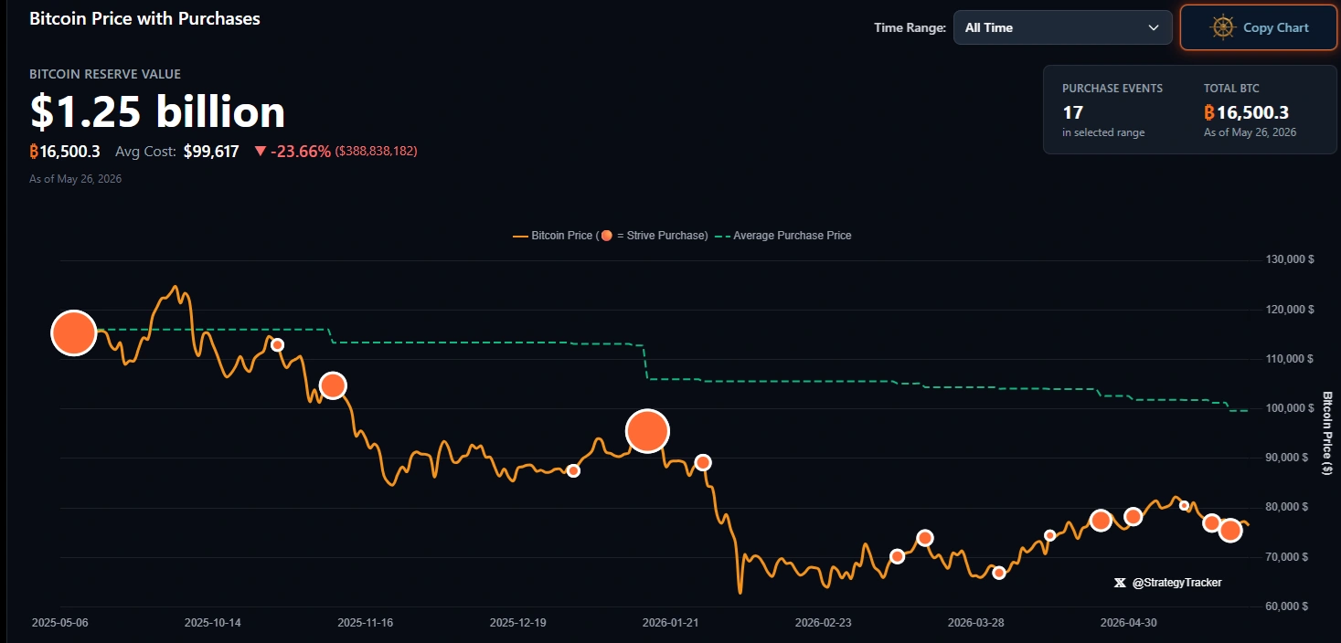1341x643 pixels.
Task: Click the purchase events count 17
Action: [1072, 113]
